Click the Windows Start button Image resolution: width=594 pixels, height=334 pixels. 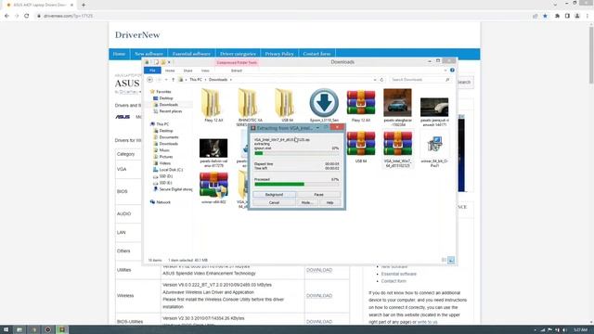[x=6, y=329]
